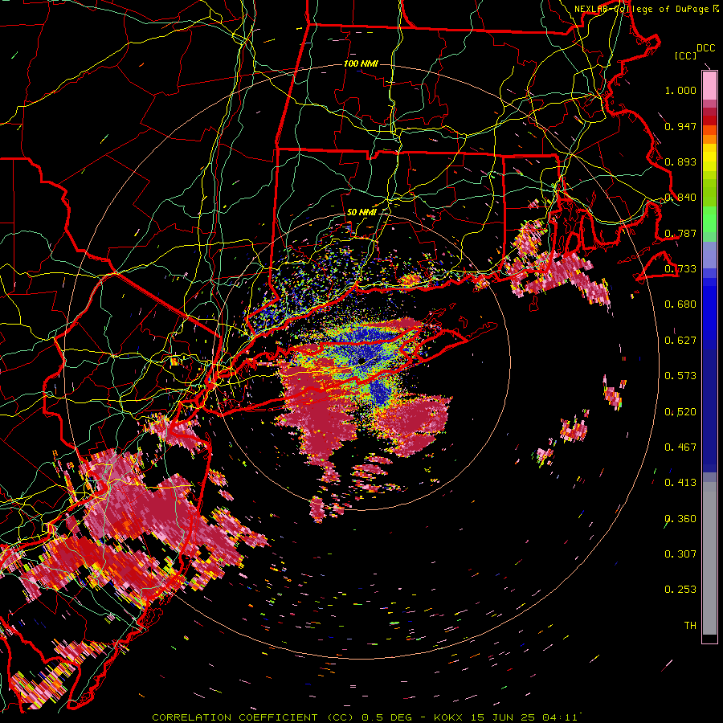
Task: Click the 0.307 legend value
Action: [x=680, y=554]
